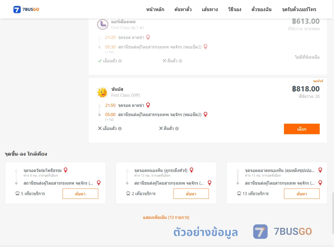The image size is (334, 247).
Task: Click info icon beside คืนตั๋ว in ซันบัส card
Action: (177, 128)
